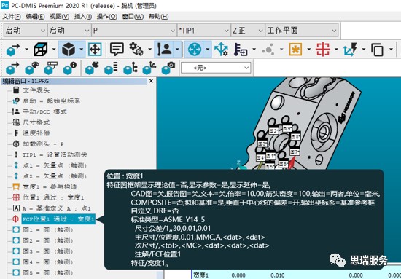Open the probe P dropdown

(134, 31)
